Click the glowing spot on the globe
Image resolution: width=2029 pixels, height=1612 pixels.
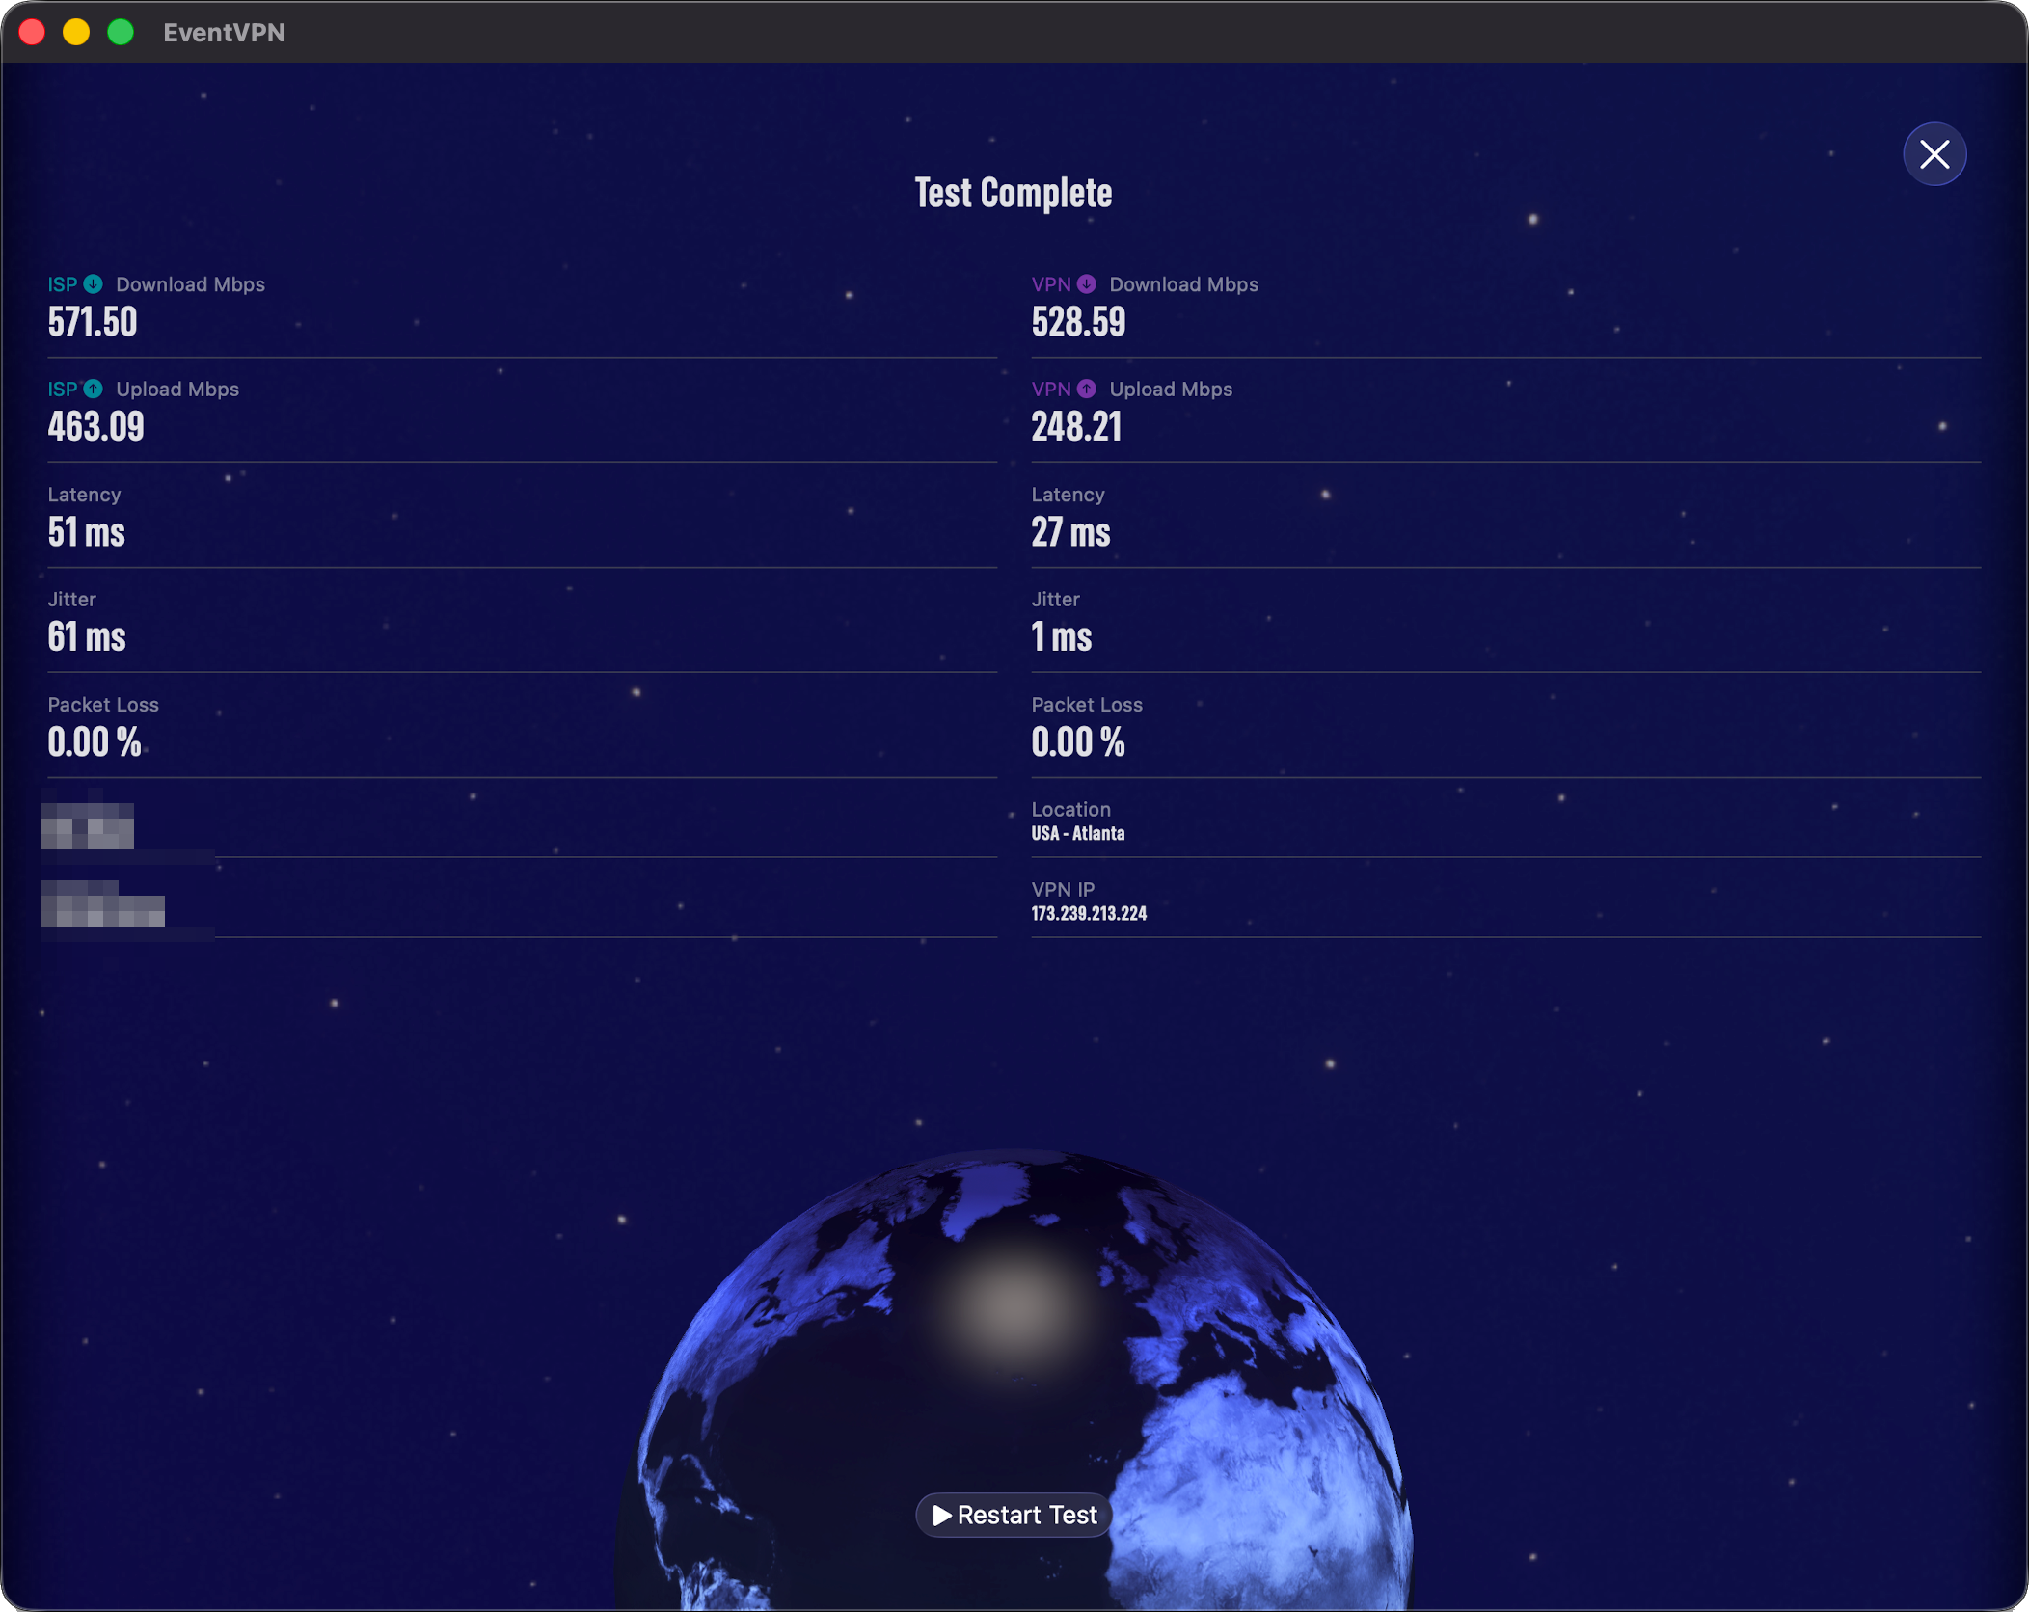pyautogui.click(x=1013, y=1308)
